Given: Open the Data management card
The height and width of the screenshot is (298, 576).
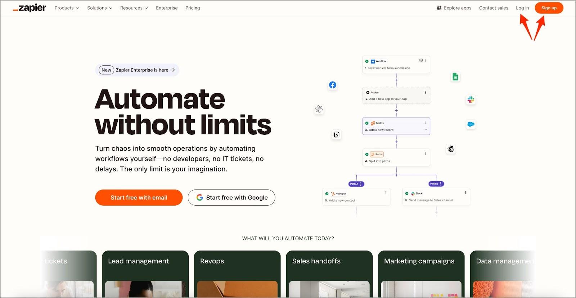Looking at the screenshot, I should tap(503, 274).
